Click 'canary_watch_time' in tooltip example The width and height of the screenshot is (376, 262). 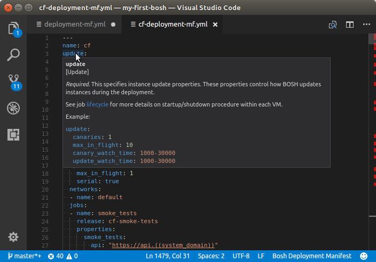[x=103, y=153]
